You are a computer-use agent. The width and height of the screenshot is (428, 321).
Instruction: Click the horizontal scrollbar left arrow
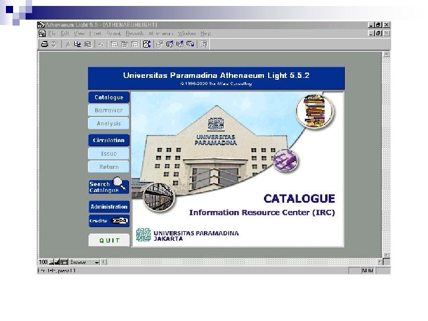[104, 262]
